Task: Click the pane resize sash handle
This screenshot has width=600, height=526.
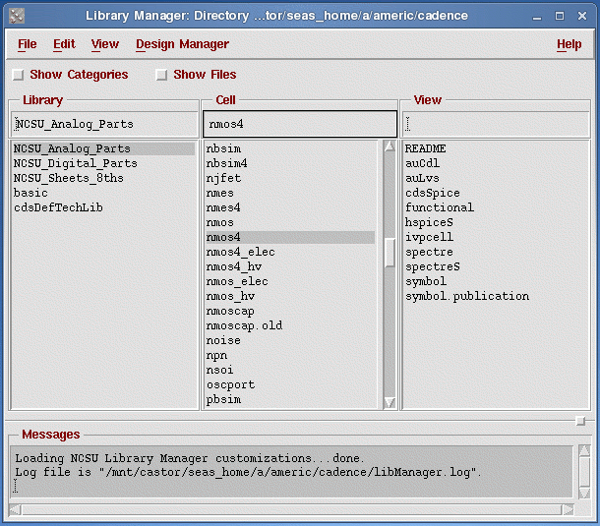Action: [580, 421]
